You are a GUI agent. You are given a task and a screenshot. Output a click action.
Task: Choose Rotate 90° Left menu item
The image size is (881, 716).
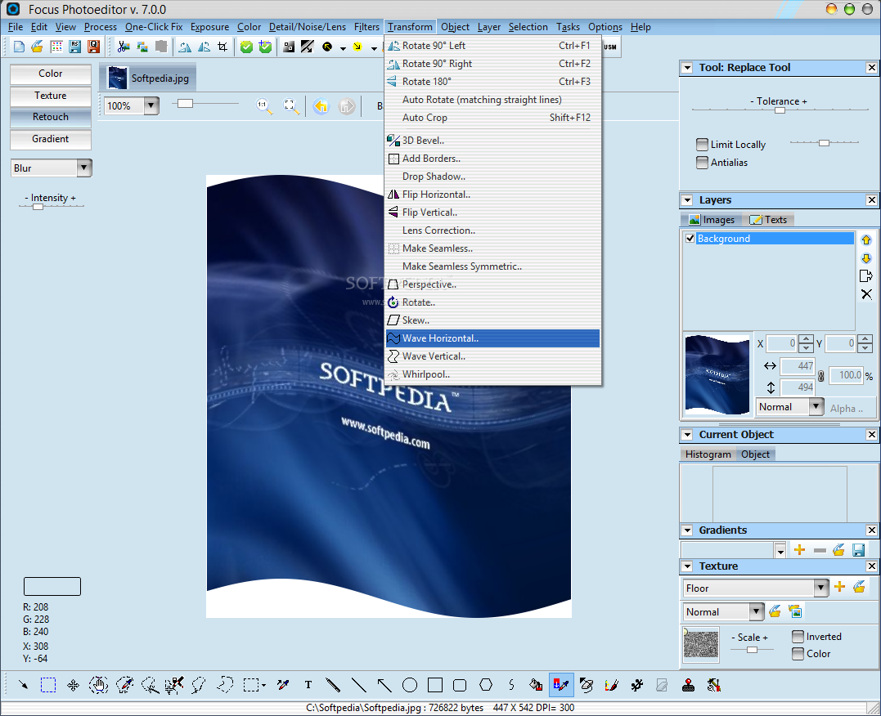492,46
